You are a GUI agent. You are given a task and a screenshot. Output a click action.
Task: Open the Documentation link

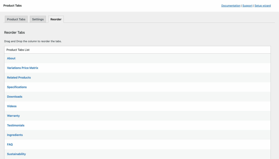[x=231, y=6]
